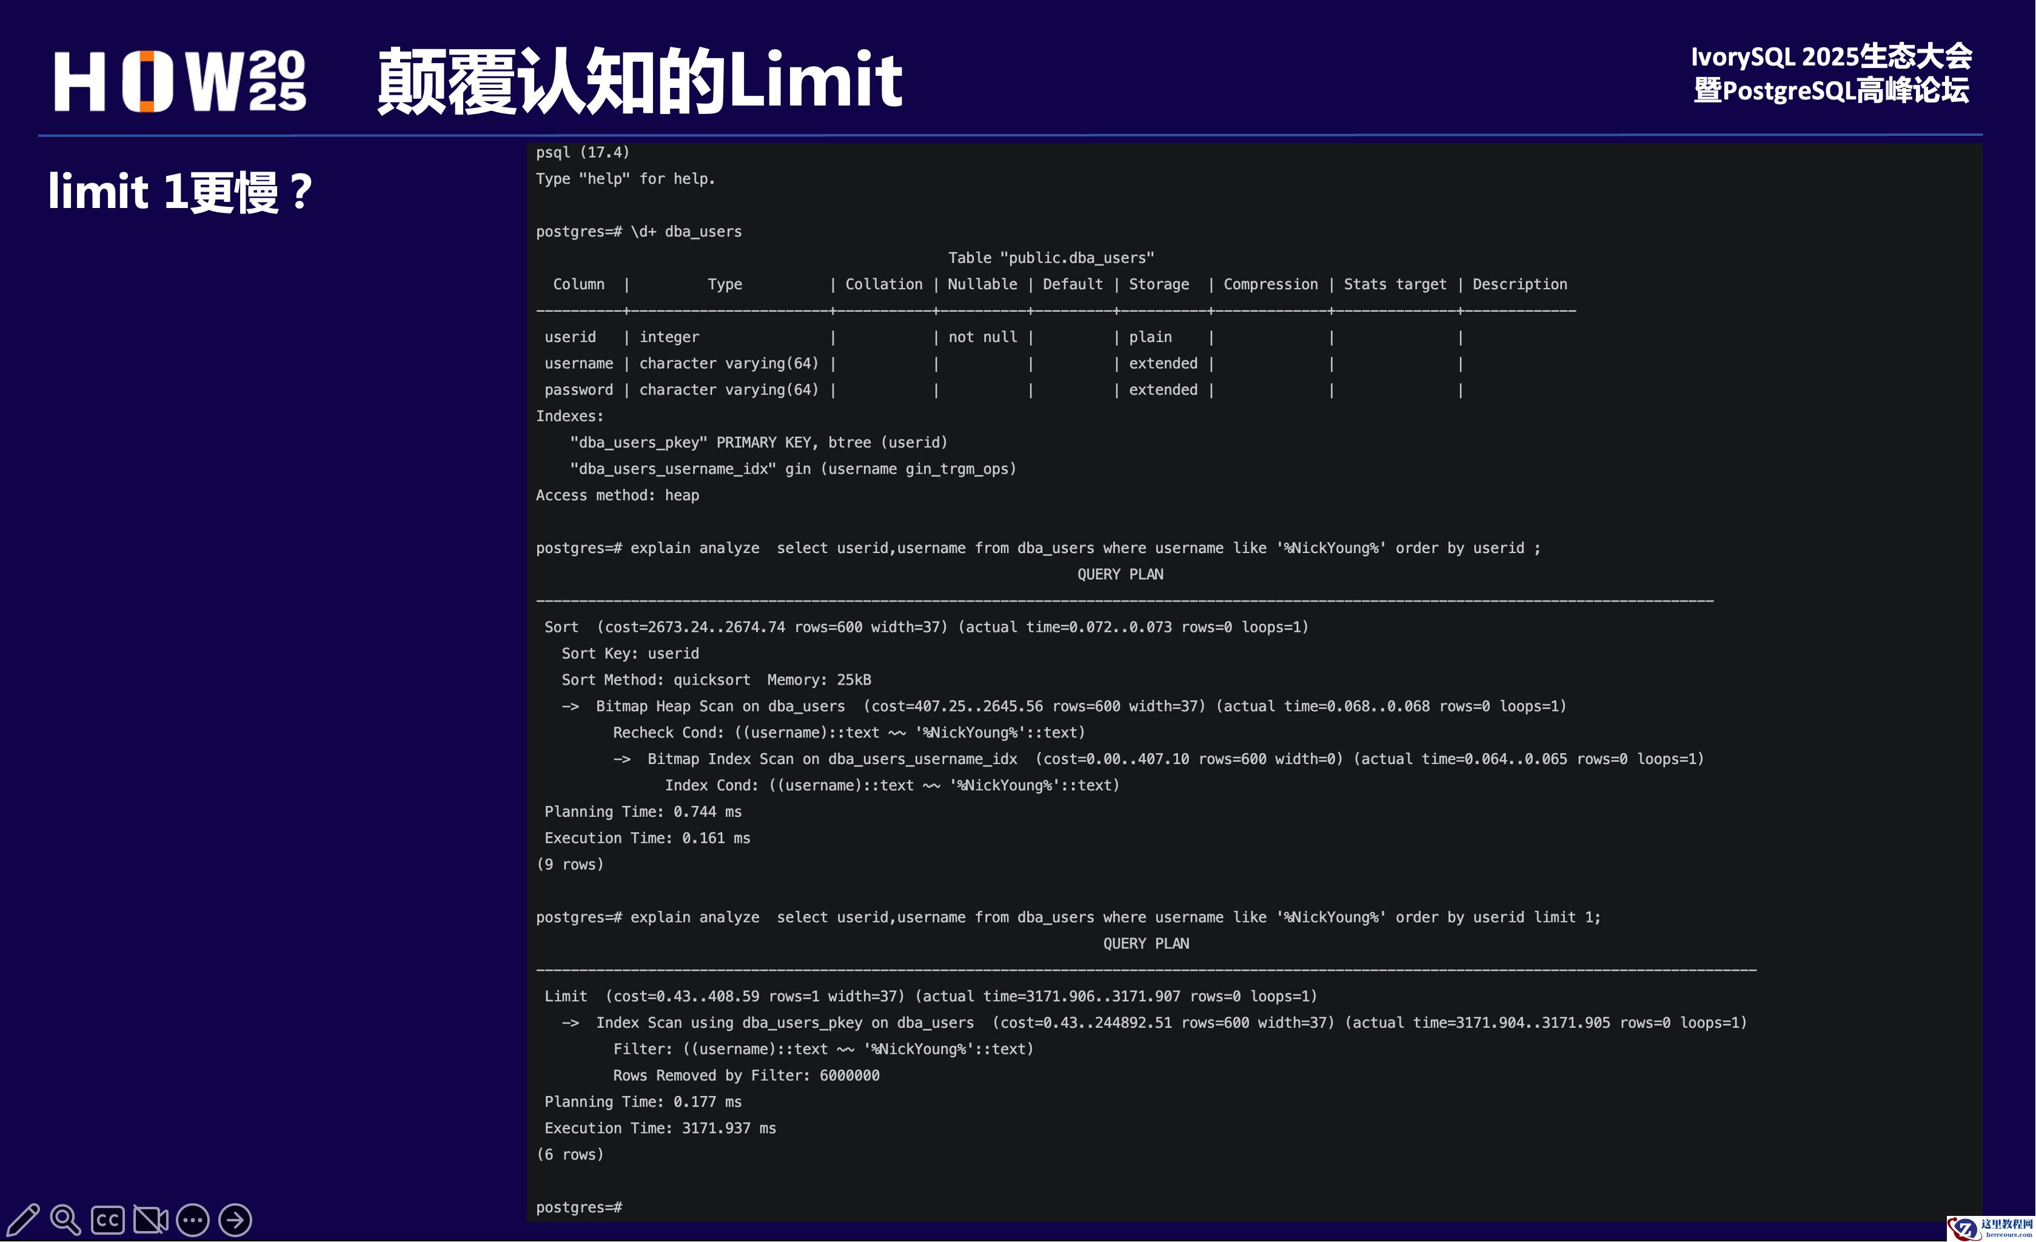Viewport: 2036px width, 1242px height.
Task: Open the three-dots more options menu
Action: 193,1220
